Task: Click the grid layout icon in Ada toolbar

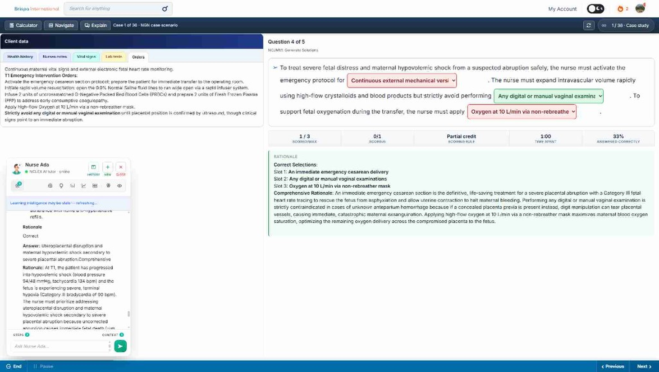Action: (x=95, y=186)
